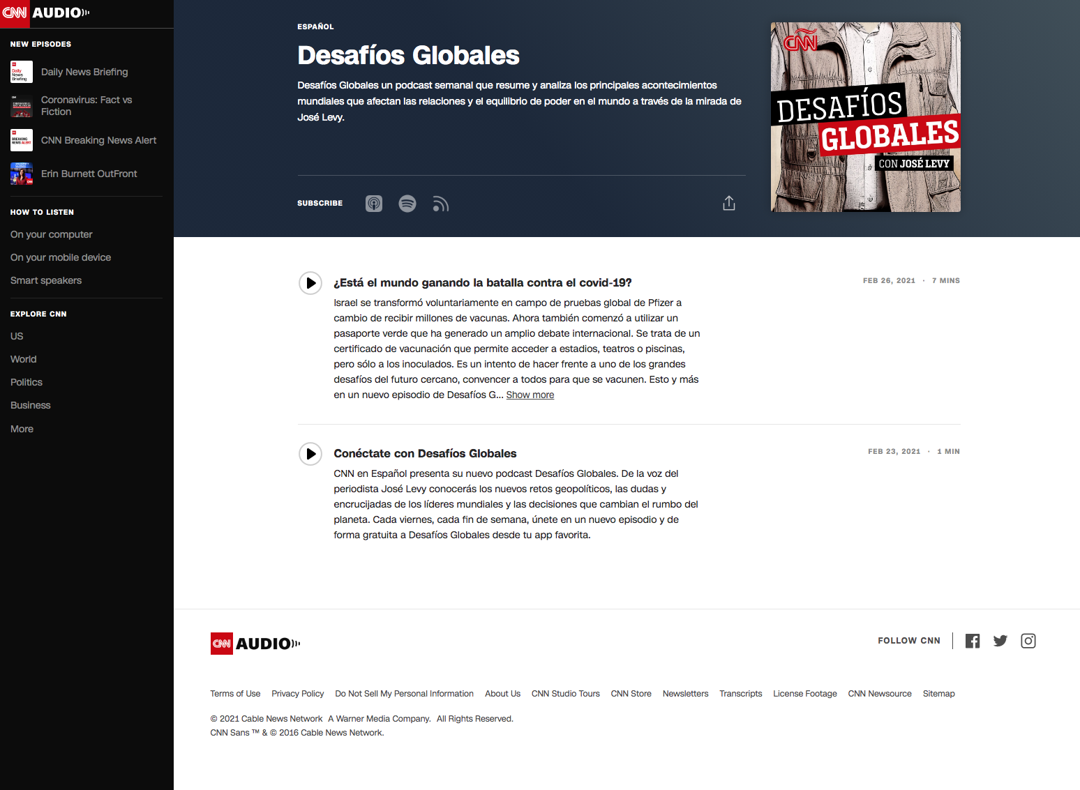Open CNN Store link
Screen dimensions: 1080x790
[x=631, y=694]
